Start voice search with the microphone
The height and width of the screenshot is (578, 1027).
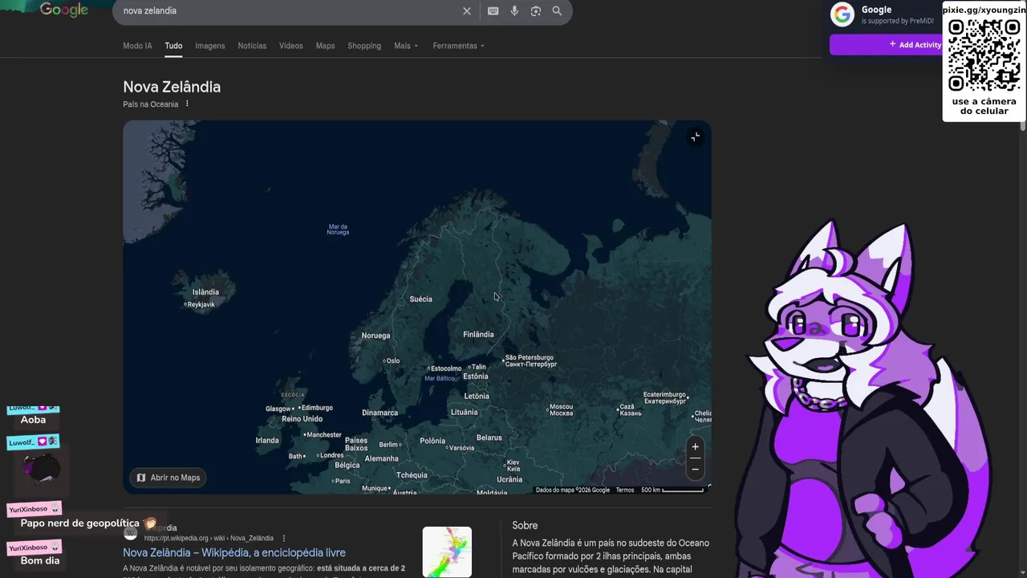coord(514,11)
